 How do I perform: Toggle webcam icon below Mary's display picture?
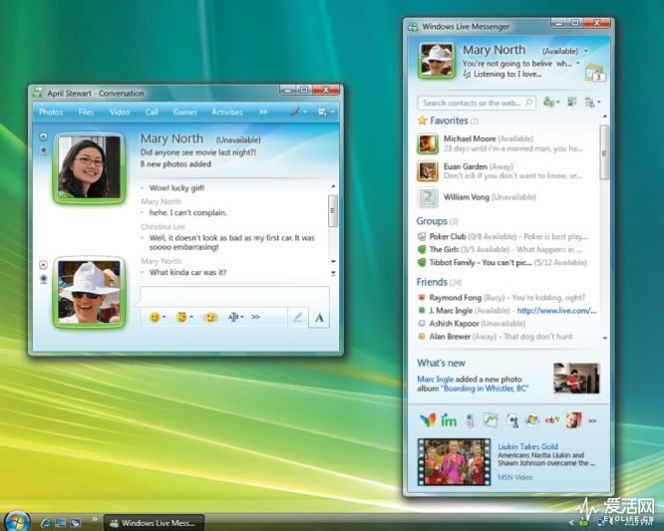coord(43,280)
